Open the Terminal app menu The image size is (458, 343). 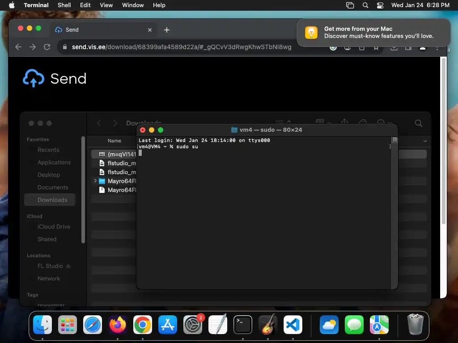tap(36, 5)
